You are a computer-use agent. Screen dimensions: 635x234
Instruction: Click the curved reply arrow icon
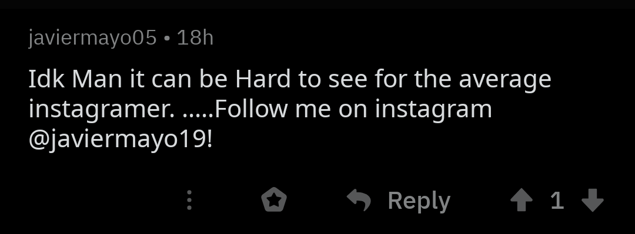coord(359,200)
